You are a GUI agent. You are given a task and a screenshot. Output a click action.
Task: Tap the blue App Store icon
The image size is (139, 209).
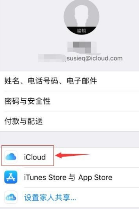[x=11, y=177]
